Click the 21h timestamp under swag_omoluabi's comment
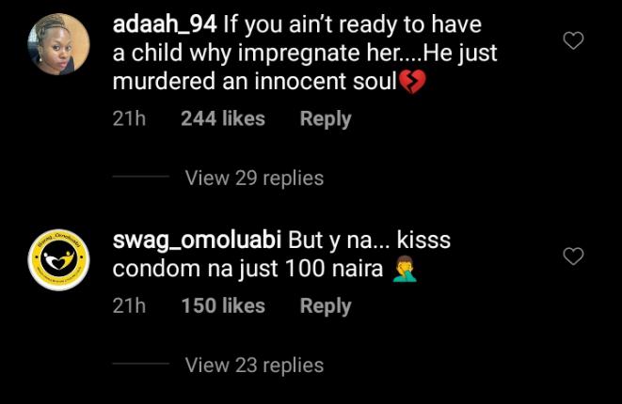Image resolution: width=622 pixels, height=404 pixels. click(x=129, y=306)
